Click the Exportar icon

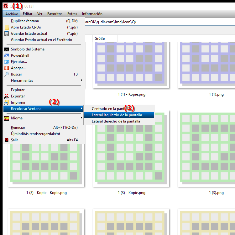pyautogui.click(x=7, y=96)
